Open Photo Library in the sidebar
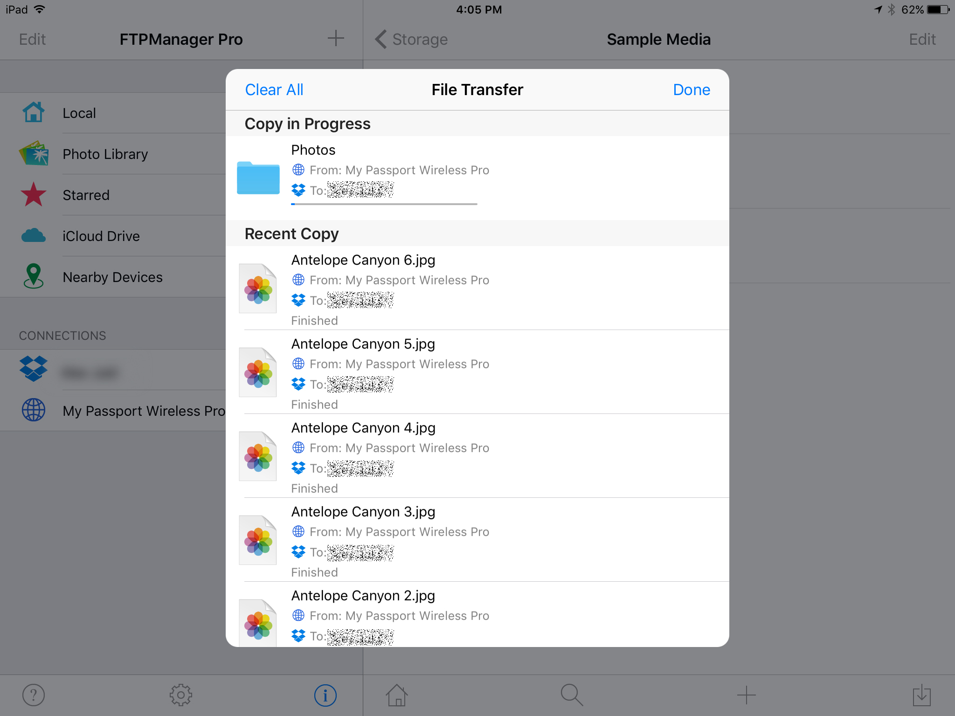This screenshot has width=955, height=716. (x=113, y=154)
